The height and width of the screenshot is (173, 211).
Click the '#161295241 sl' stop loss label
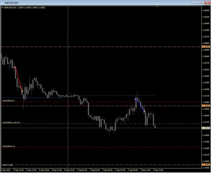[8, 101]
